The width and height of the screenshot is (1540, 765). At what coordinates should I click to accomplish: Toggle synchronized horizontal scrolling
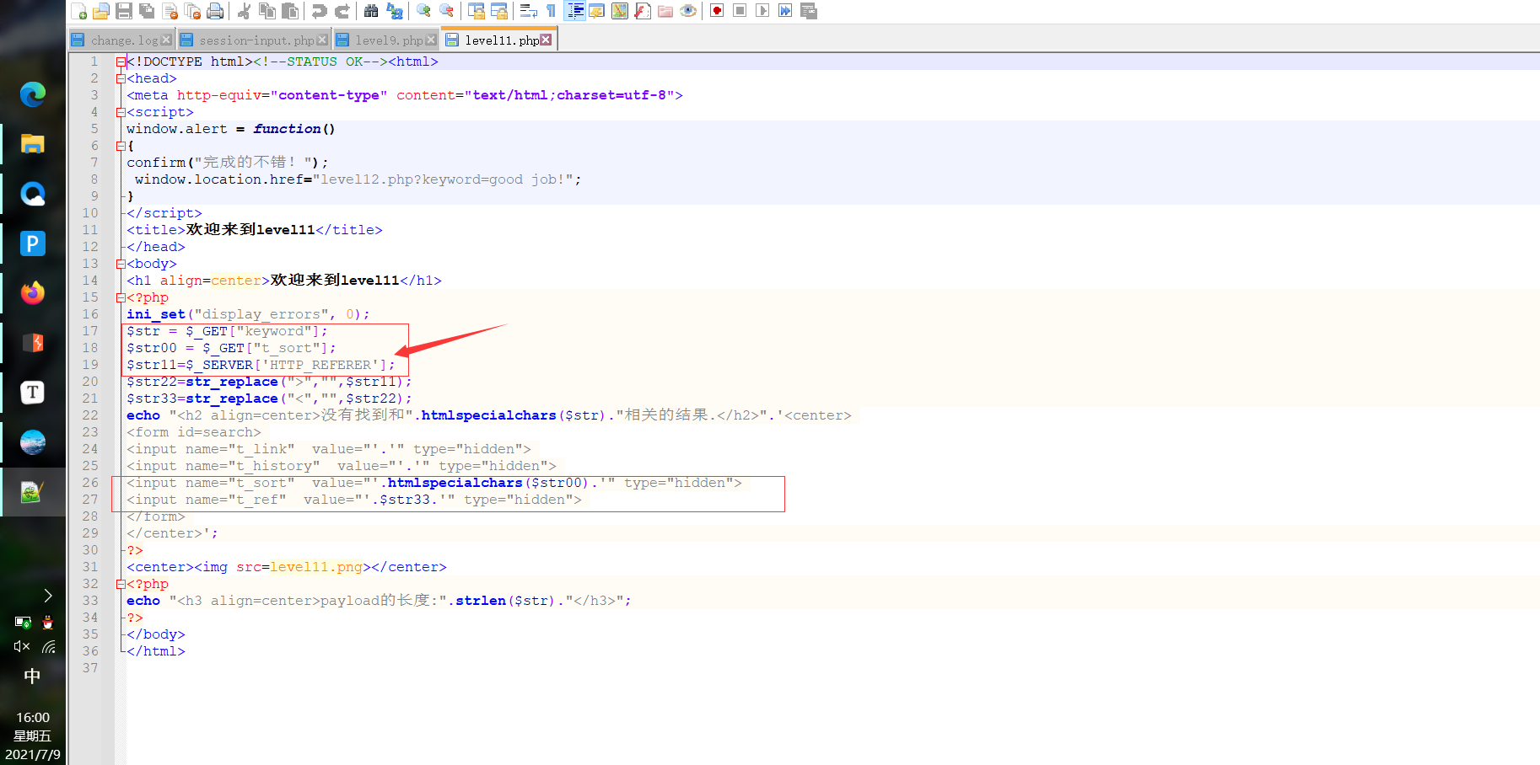(499, 11)
